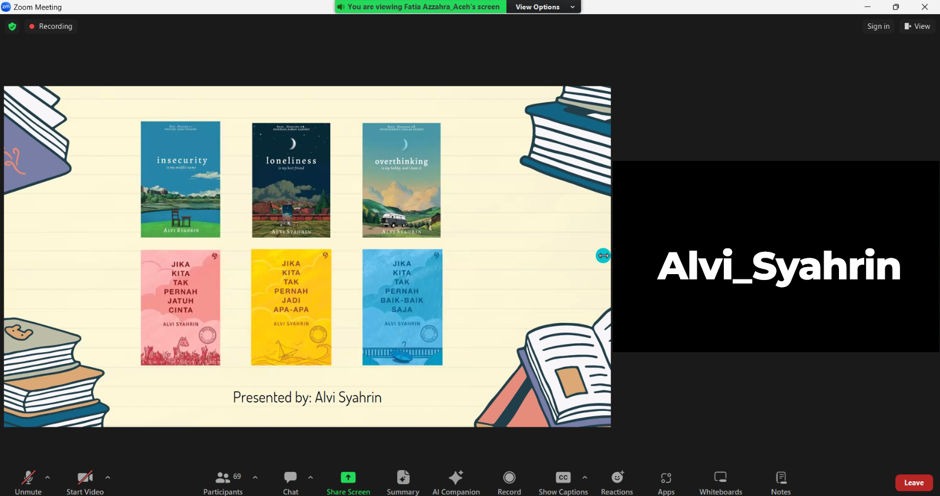Open the View layout menu
Screen dimensions: 940x496
click(917, 26)
